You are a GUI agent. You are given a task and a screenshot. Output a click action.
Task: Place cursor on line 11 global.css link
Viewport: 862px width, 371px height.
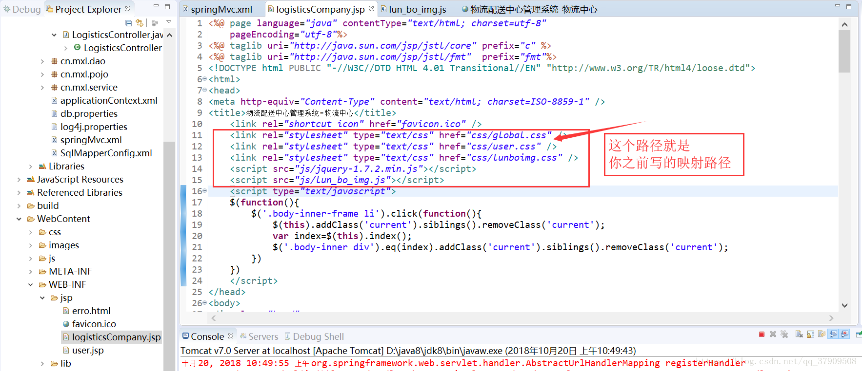click(398, 135)
